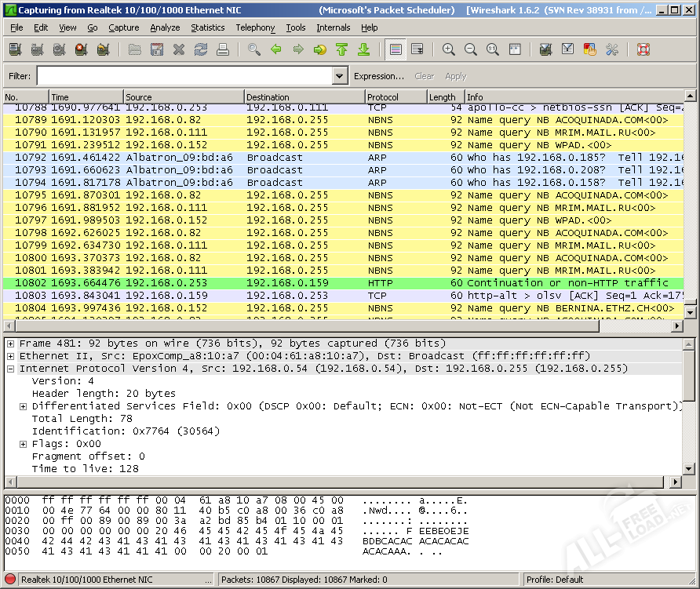Click the Help lifebuoy icon

tap(643, 49)
